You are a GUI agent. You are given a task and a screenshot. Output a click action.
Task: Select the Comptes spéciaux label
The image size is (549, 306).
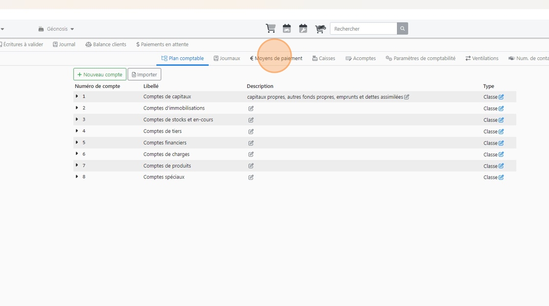click(164, 177)
